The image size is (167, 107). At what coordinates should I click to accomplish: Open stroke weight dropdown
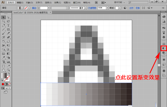coord(49,8)
